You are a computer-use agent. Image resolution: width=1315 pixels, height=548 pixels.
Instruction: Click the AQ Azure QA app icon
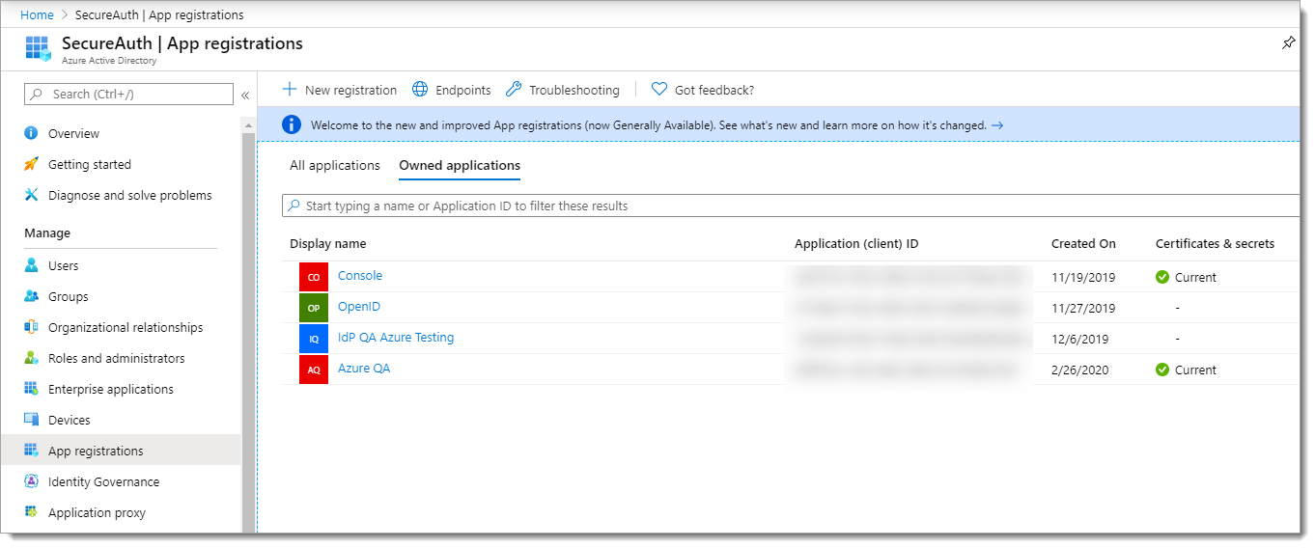314,370
